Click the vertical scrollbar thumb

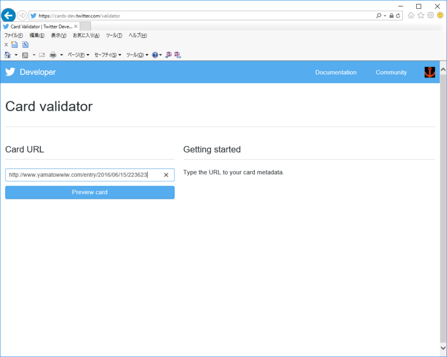[x=443, y=208]
